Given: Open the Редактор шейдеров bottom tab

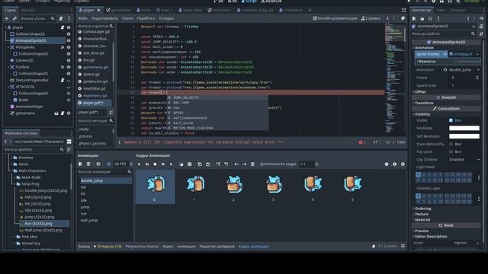Looking at the screenshot, I should tap(217, 247).
